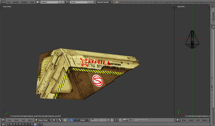The width and height of the screenshot is (215, 126).
Task: Click the Blender logo icon
Action: (x=117, y=2)
